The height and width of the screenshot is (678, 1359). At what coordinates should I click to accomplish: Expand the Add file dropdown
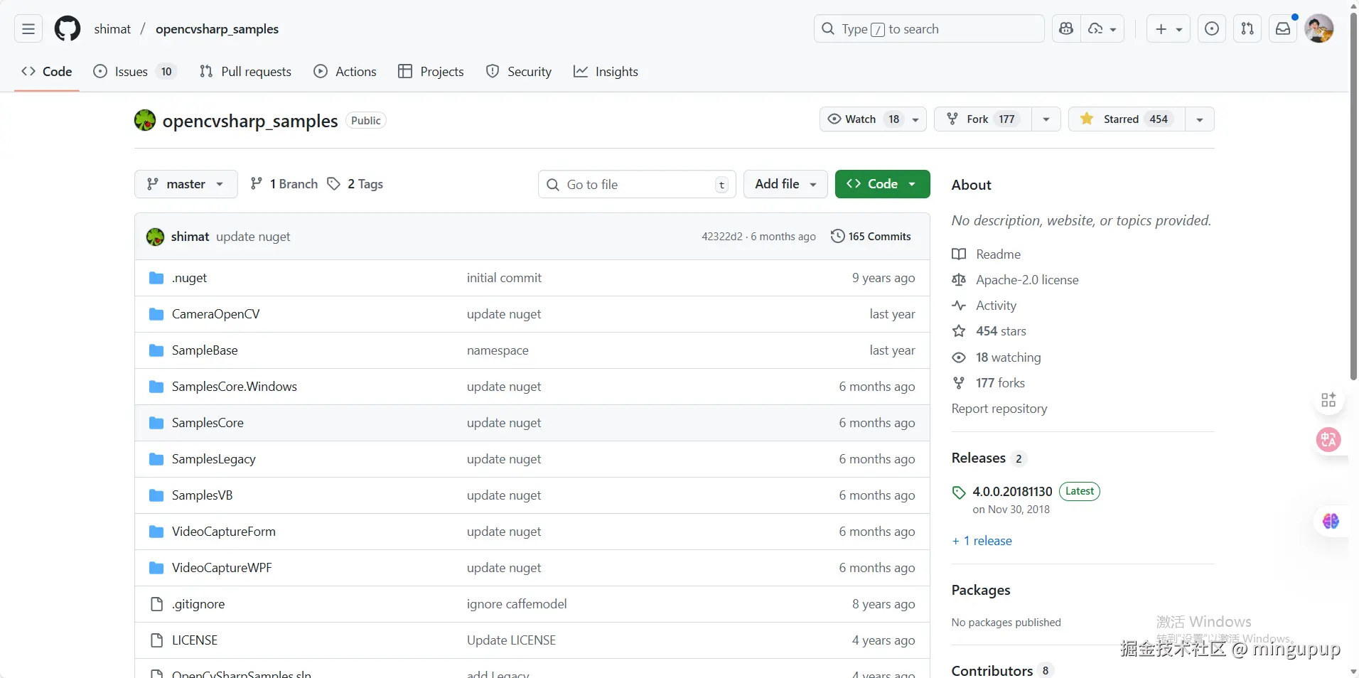pos(785,184)
